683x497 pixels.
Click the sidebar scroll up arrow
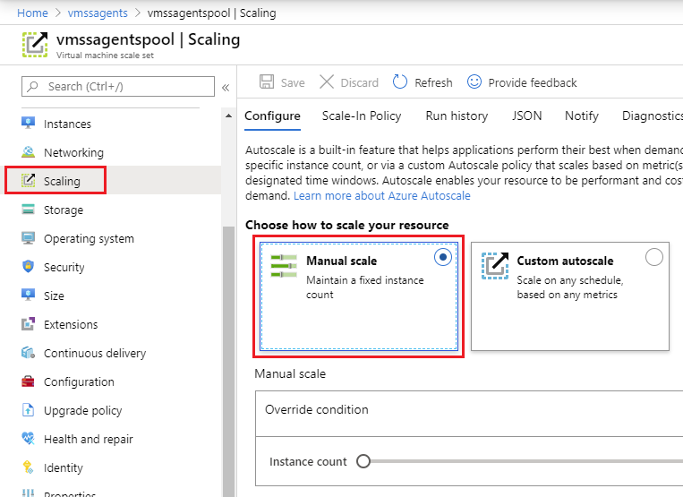(x=228, y=116)
